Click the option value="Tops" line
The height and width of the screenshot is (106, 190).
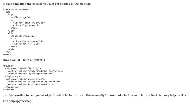30,74
